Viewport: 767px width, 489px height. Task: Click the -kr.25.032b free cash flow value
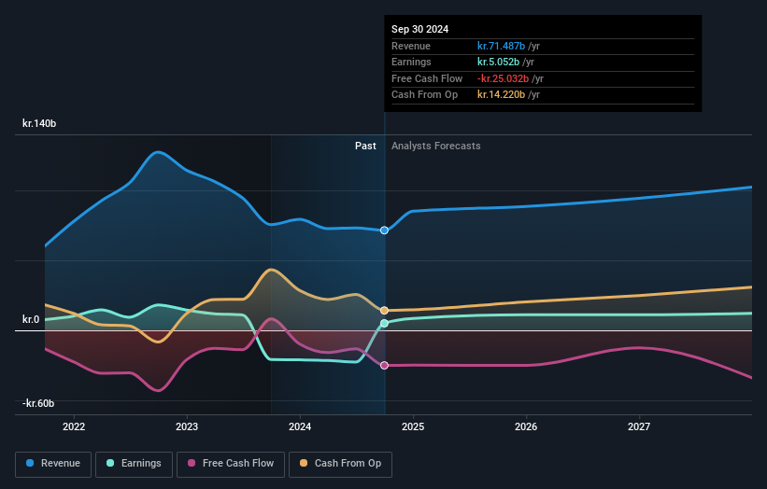(x=503, y=78)
